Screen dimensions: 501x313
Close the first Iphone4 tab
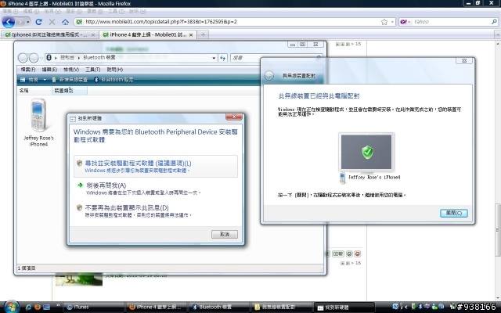tap(93, 34)
